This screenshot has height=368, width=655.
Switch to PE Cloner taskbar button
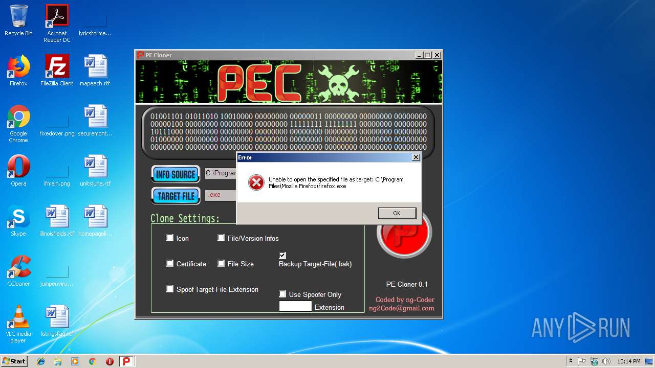tap(127, 361)
